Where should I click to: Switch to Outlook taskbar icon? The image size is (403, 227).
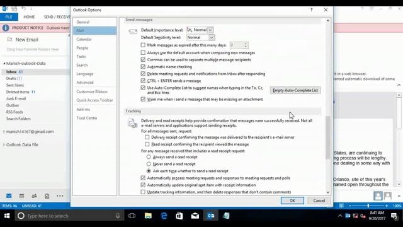coord(210,216)
